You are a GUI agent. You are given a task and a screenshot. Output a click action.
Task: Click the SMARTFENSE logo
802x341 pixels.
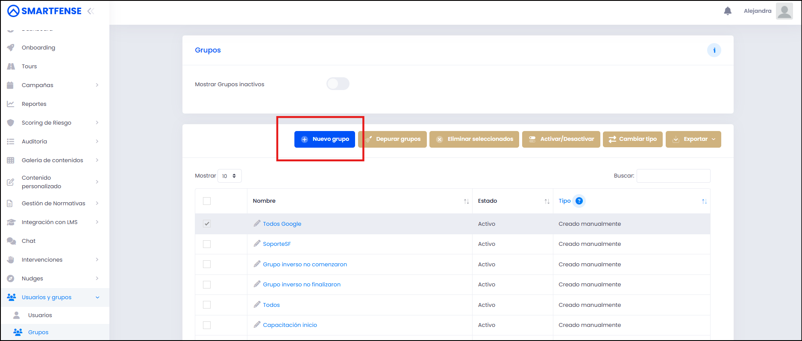[x=44, y=11]
